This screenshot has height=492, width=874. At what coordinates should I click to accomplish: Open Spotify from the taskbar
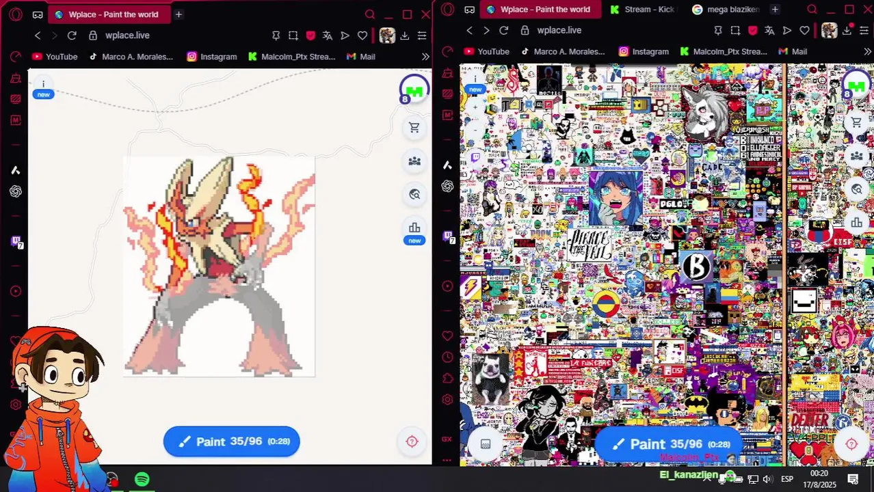point(142,480)
